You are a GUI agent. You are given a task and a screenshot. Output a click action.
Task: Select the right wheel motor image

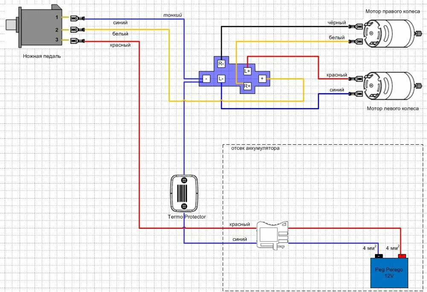point(387,32)
